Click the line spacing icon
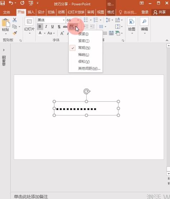This screenshot has width=170, height=199. [x=108, y=20]
